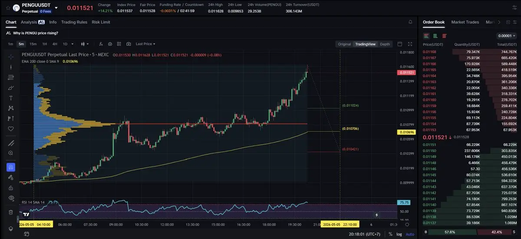
Task: Switch to 15m timeframe
Action: (33, 44)
